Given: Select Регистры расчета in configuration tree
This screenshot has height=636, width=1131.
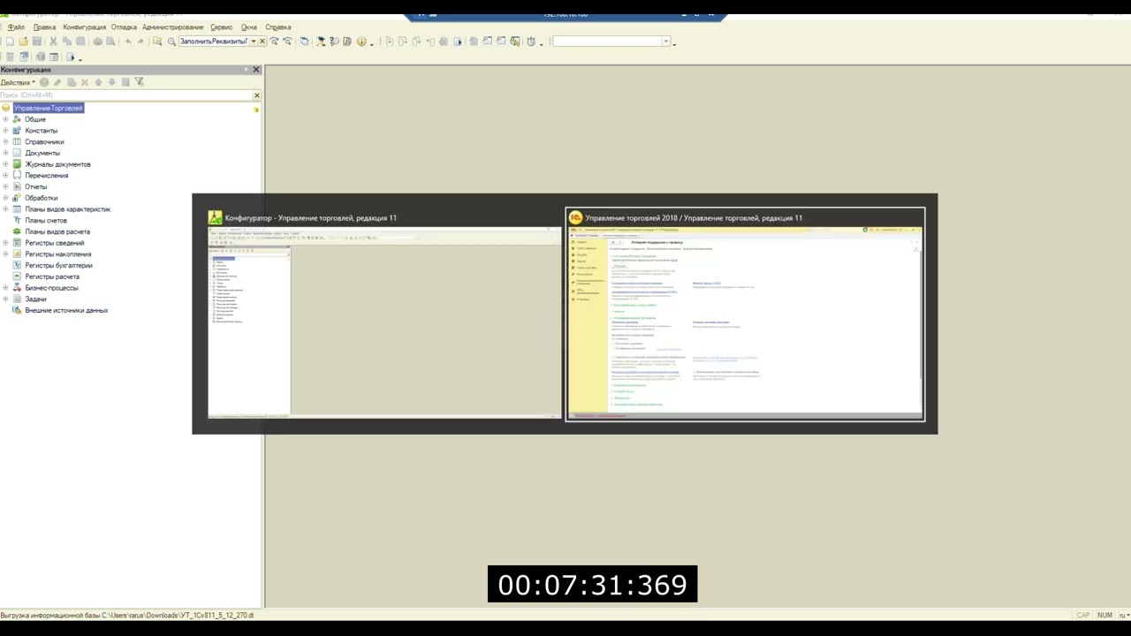Looking at the screenshot, I should 52,276.
